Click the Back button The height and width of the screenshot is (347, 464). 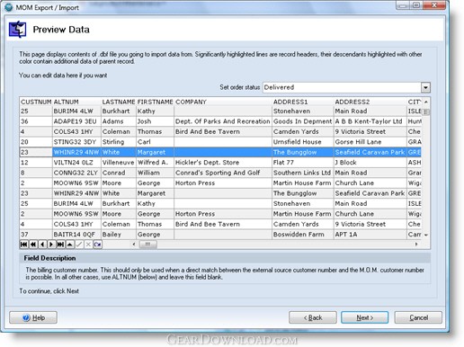313,317
